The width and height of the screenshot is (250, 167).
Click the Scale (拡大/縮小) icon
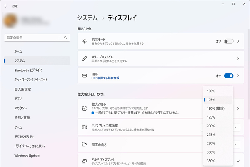(x=84, y=108)
